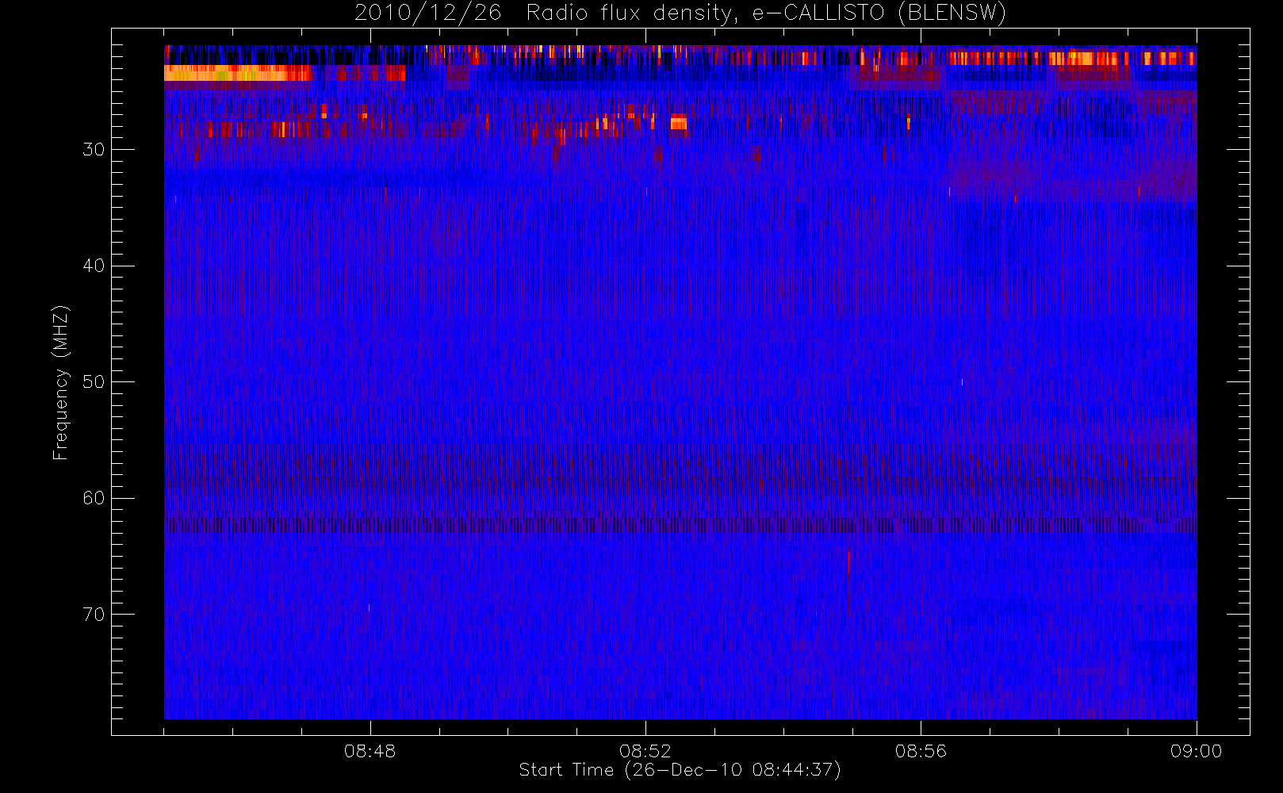This screenshot has width=1283, height=793.
Task: Click the "Start Time (26-Dec-10 08:44:37)" axis label
Action: 680,770
